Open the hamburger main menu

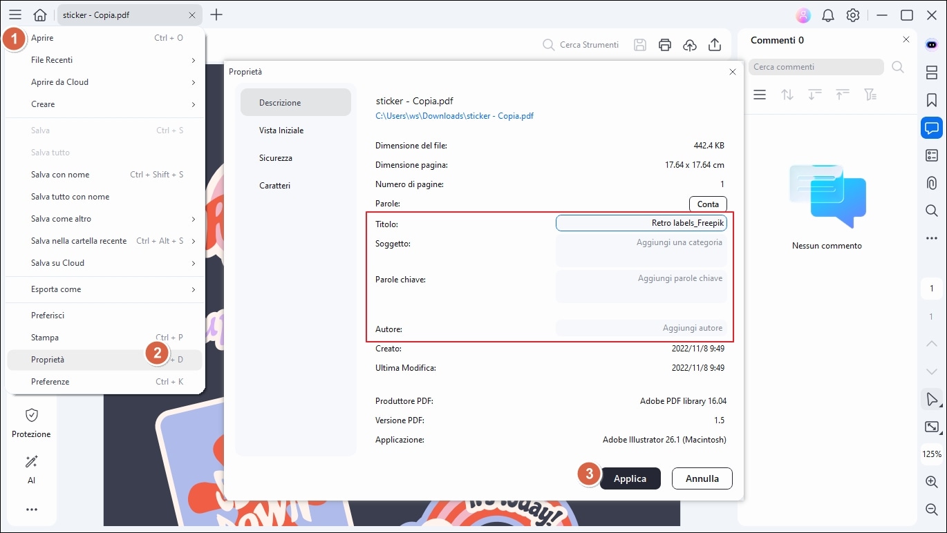(x=15, y=14)
